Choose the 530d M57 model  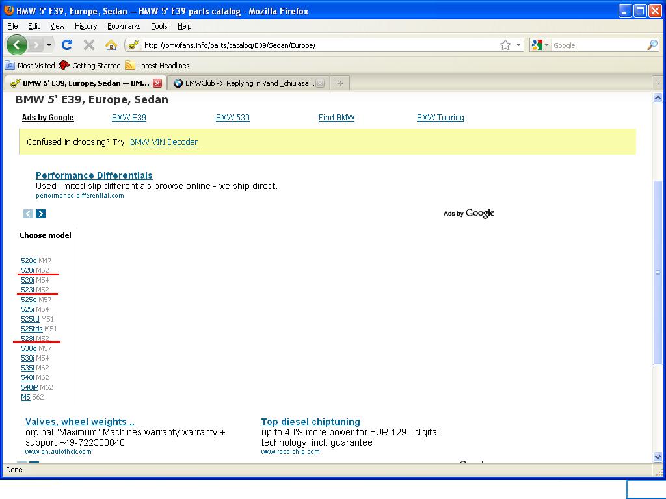[x=28, y=348]
